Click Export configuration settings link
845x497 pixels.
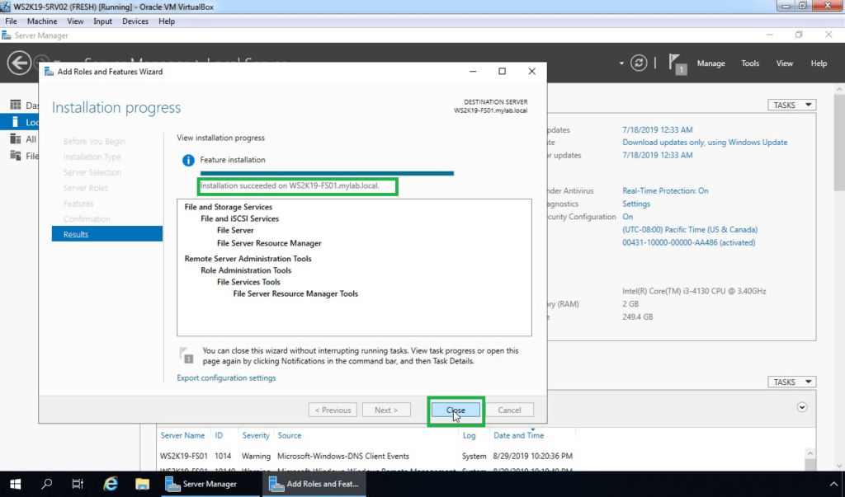[226, 378]
